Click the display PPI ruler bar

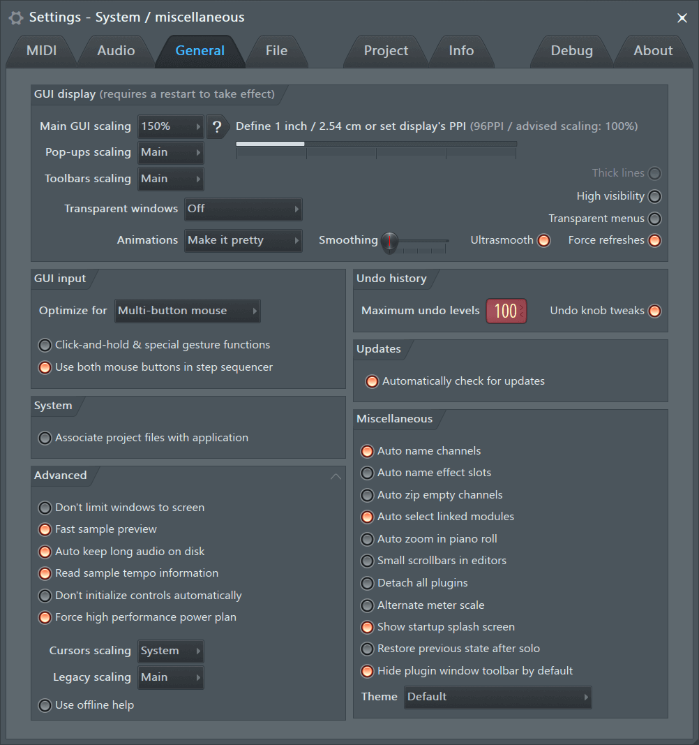(x=376, y=144)
